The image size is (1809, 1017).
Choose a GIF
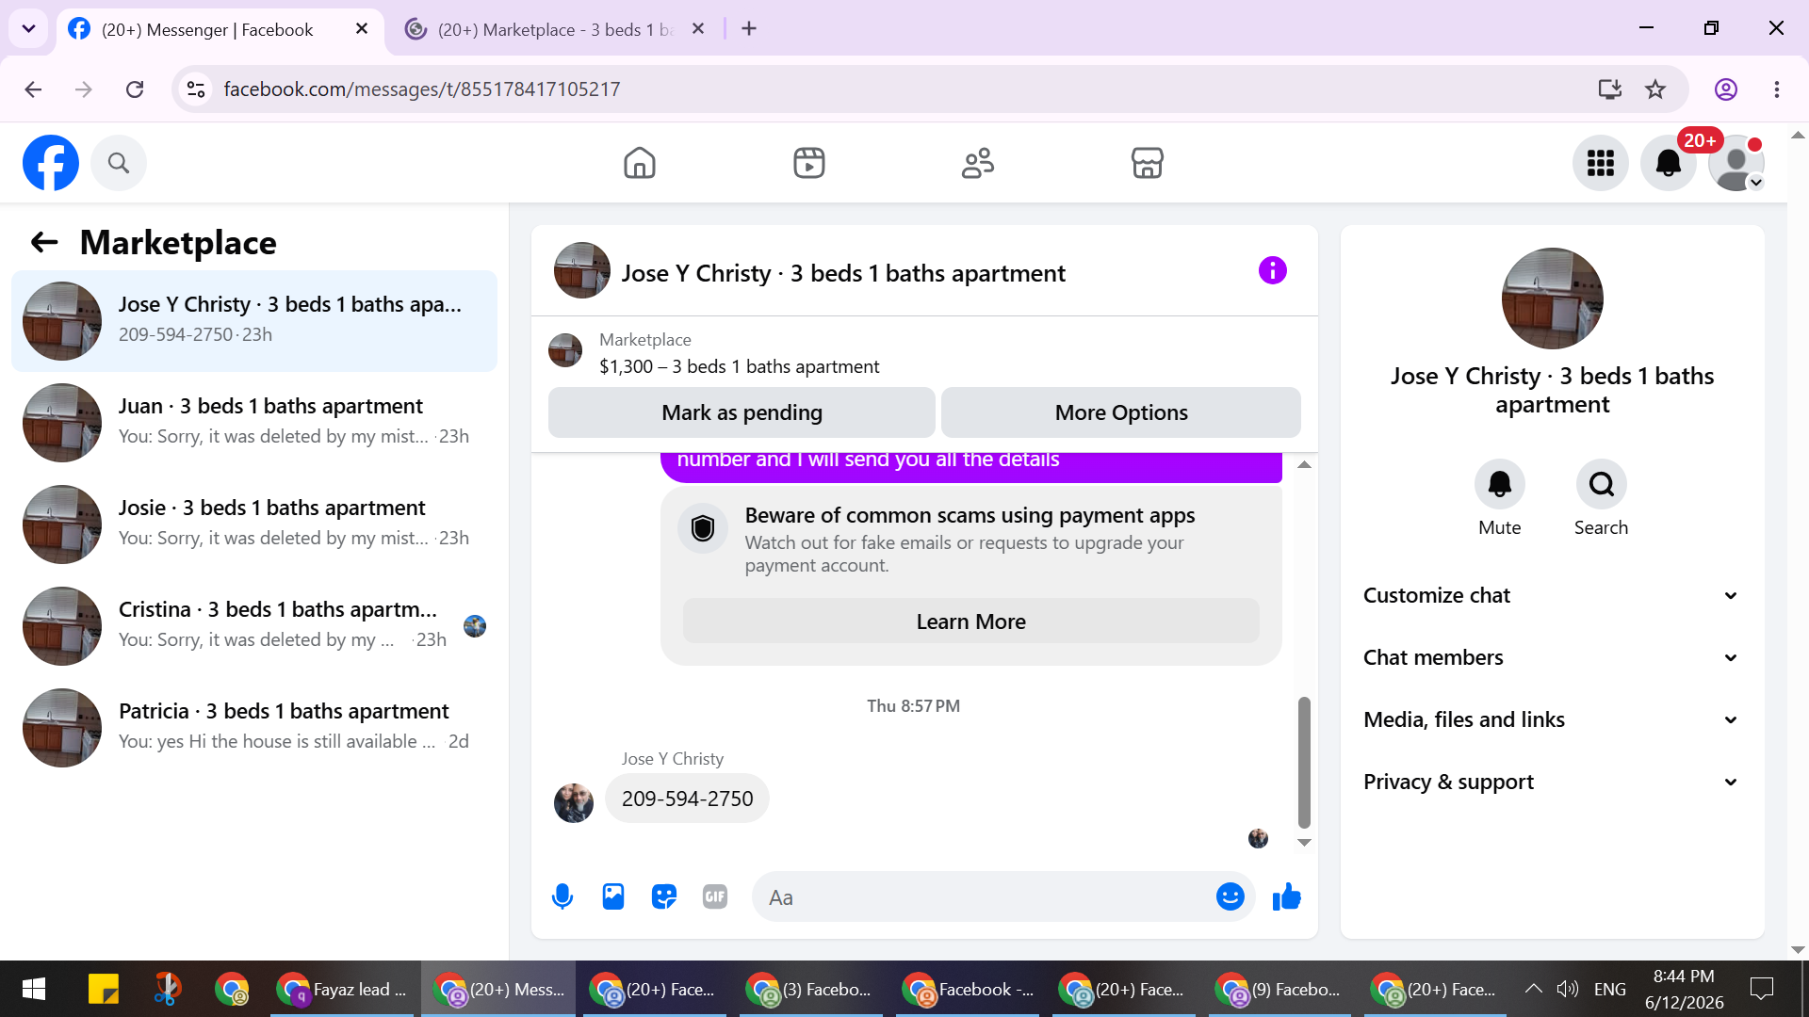(x=715, y=897)
